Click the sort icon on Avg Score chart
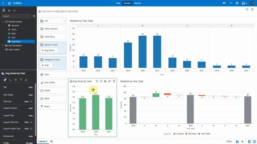The image size is (257, 144). point(97,81)
